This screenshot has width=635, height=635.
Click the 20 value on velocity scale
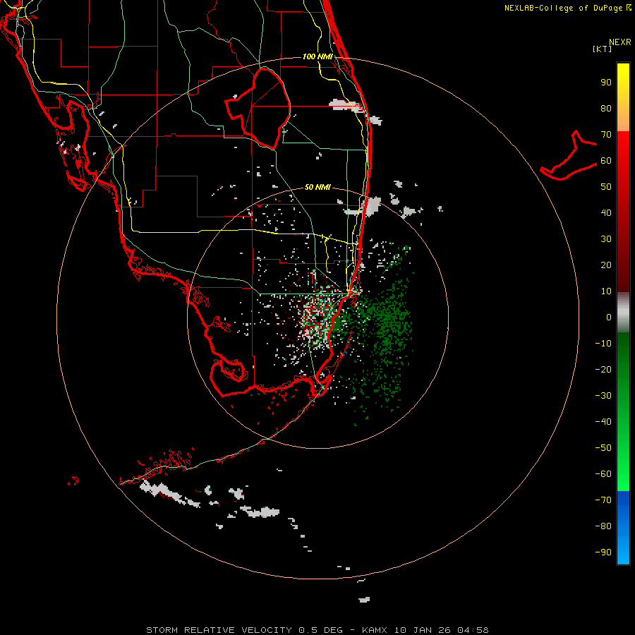[x=606, y=265]
